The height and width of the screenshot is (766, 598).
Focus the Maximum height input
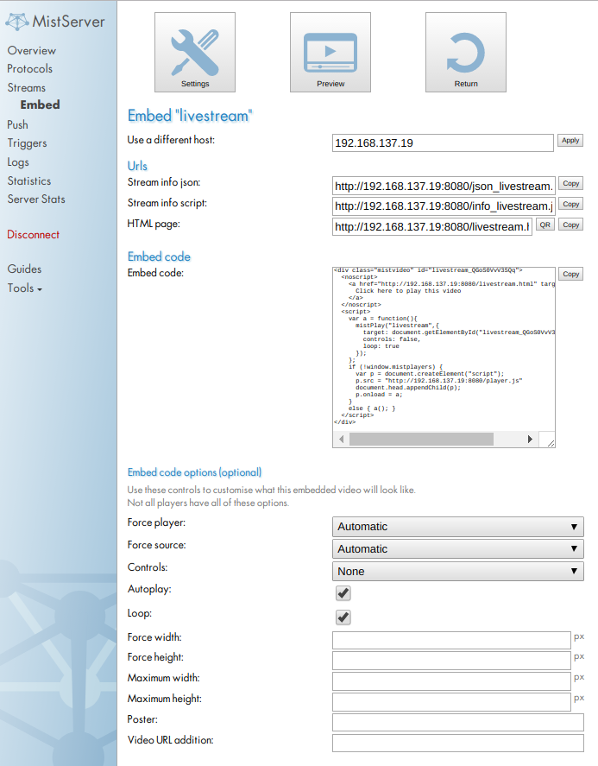click(x=451, y=701)
